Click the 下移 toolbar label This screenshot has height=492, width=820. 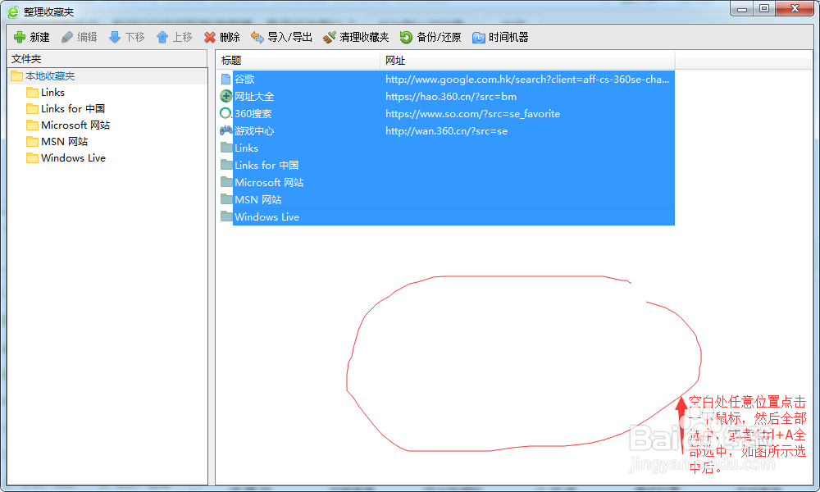click(135, 37)
